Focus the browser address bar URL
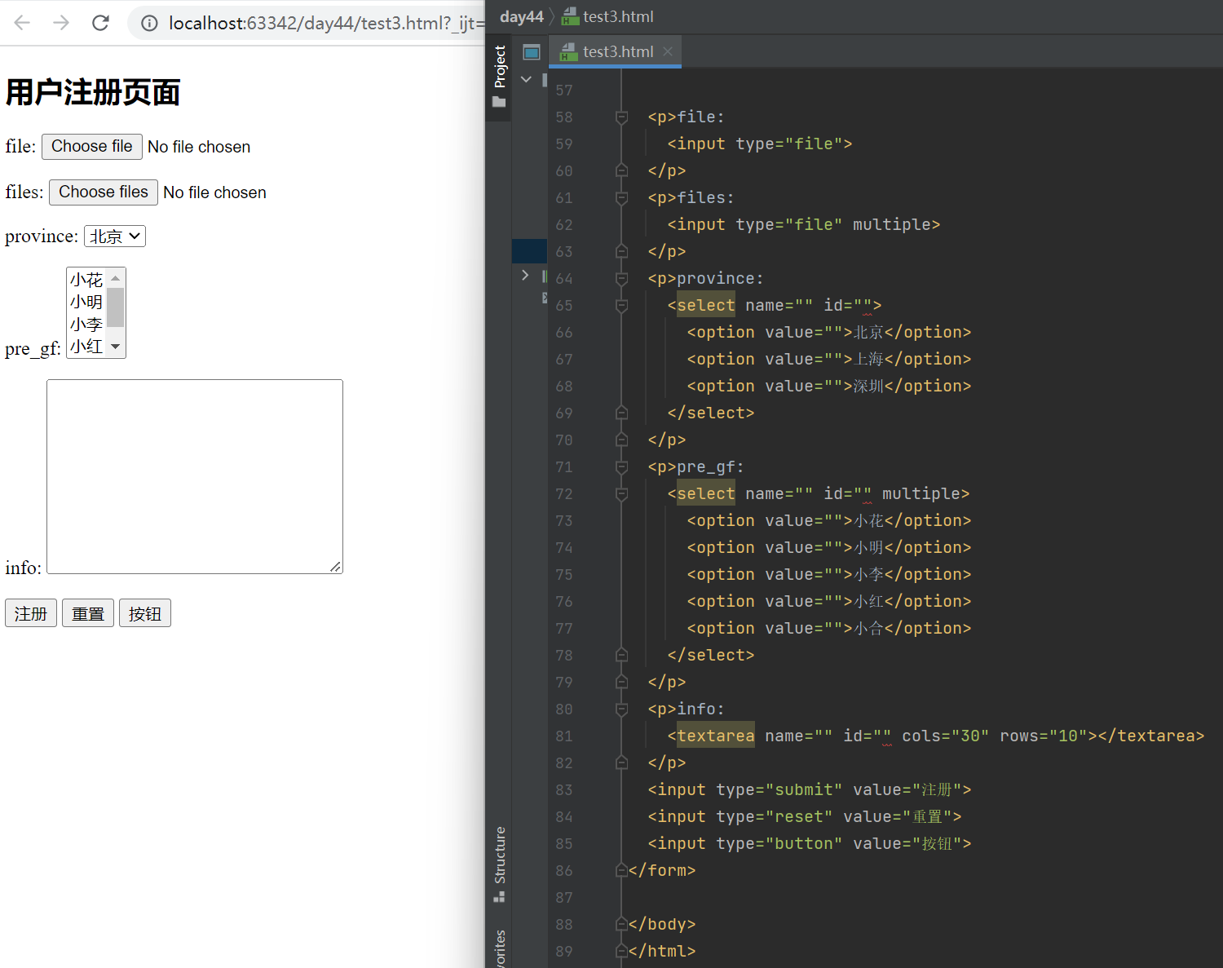The width and height of the screenshot is (1223, 968). [x=326, y=23]
